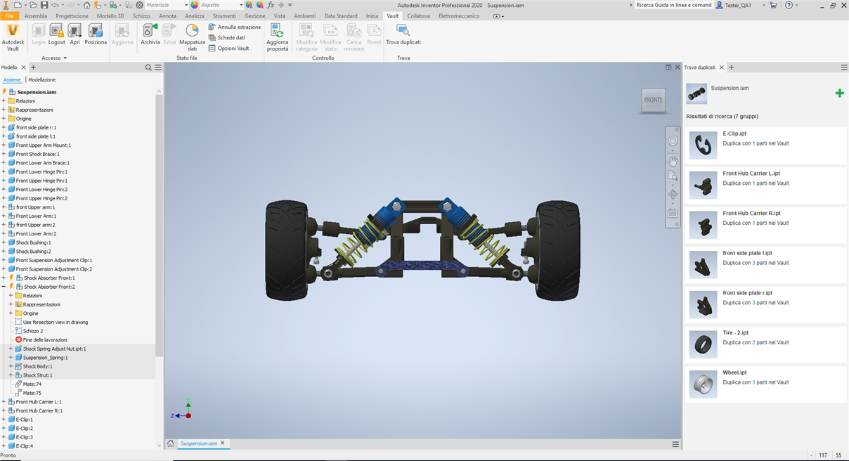Switch to the Collabora ribbon tab

click(418, 15)
